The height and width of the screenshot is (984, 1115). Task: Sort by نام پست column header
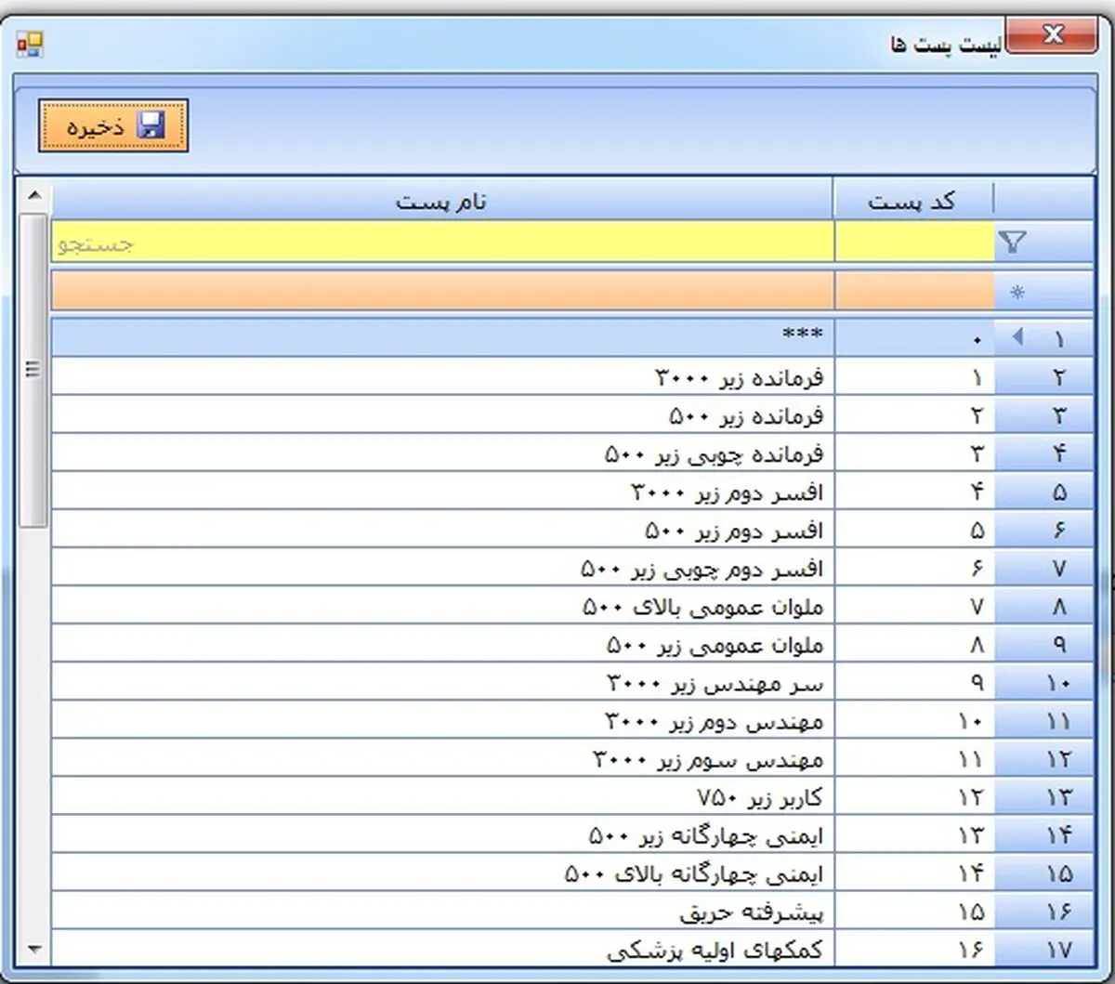click(x=442, y=202)
